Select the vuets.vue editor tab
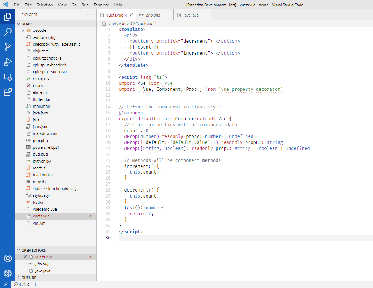Viewport: 373px width, 288px height. pos(116,15)
